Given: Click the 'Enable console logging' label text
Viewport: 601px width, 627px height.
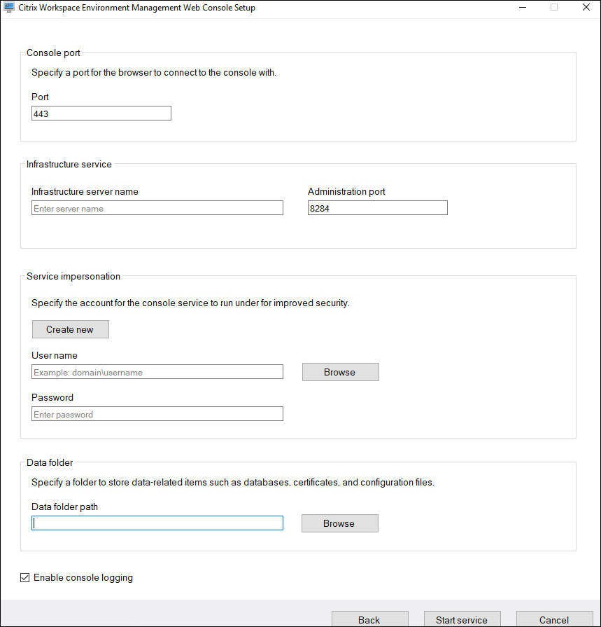Looking at the screenshot, I should tap(83, 577).
